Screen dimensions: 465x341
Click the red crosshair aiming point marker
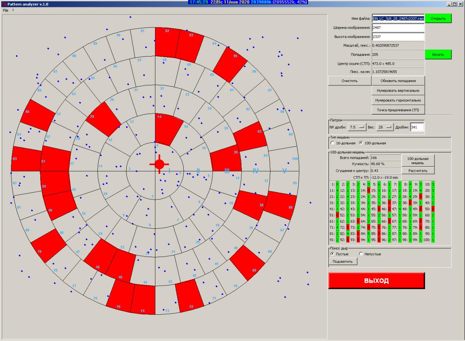[x=159, y=164]
